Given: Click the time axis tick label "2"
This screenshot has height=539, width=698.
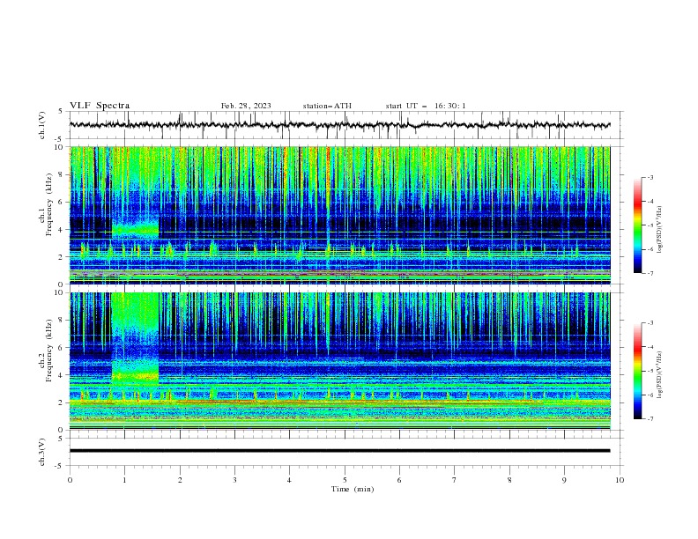Looking at the screenshot, I should pyautogui.click(x=180, y=480).
